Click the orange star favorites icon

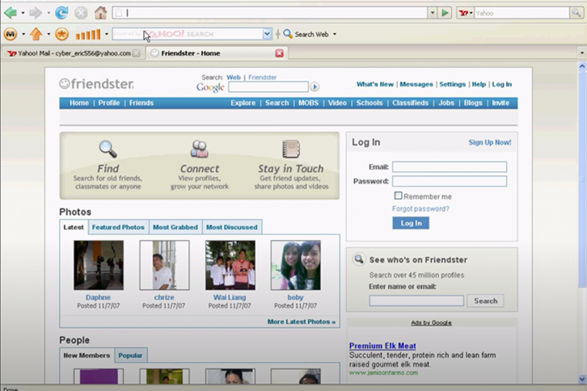61,35
